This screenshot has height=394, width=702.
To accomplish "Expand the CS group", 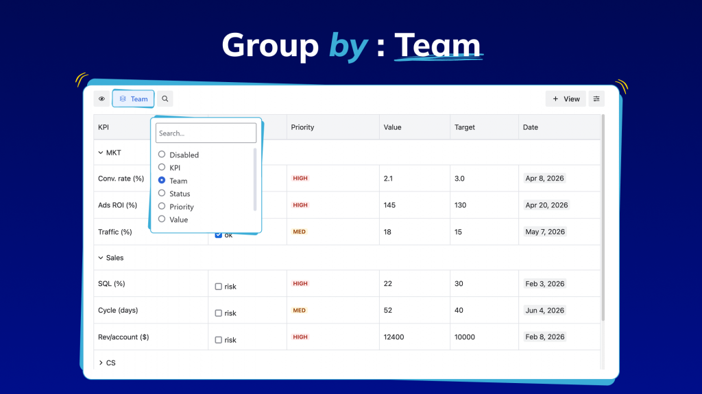I will click(x=101, y=363).
